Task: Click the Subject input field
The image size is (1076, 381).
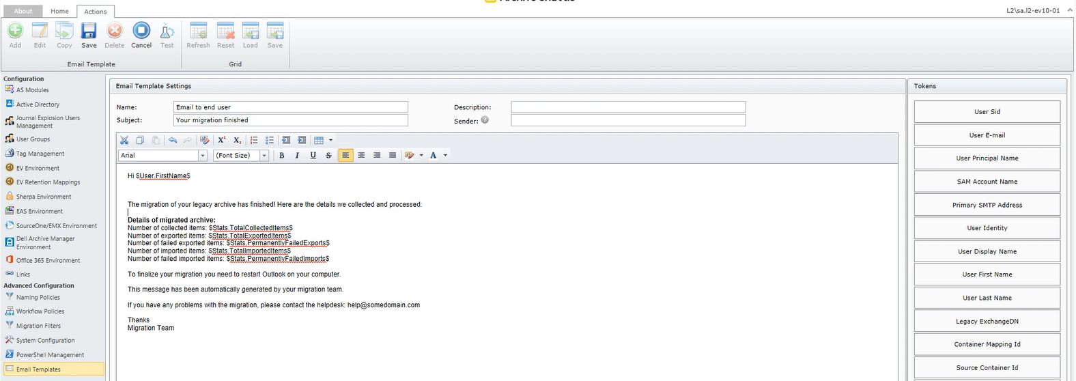Action: (x=291, y=120)
